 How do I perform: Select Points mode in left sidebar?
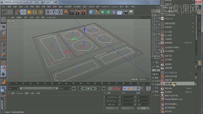3,44
